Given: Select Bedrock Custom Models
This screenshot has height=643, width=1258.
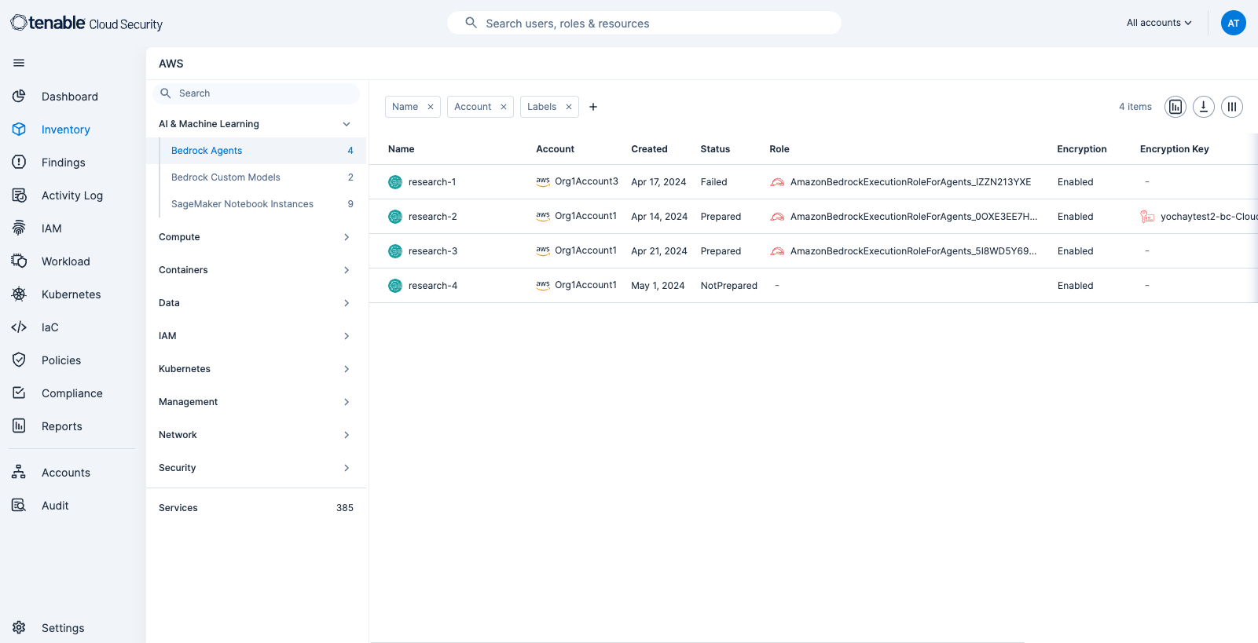Looking at the screenshot, I should point(226,177).
